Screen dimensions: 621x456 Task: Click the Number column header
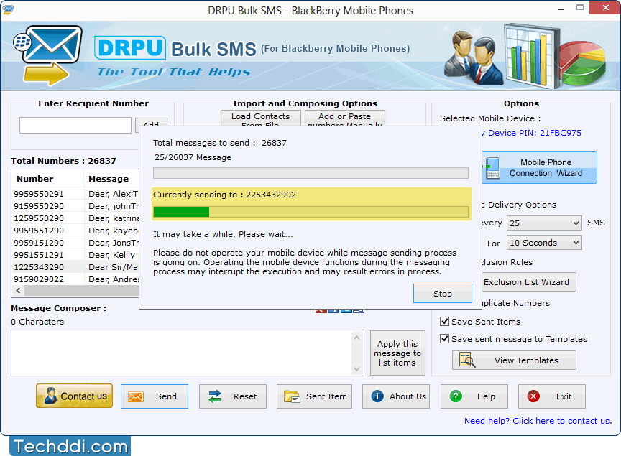(34, 179)
